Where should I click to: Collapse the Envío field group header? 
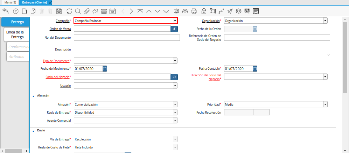(x=41, y=130)
